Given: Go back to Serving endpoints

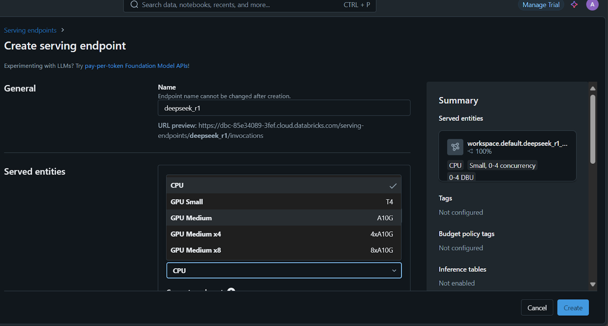Looking at the screenshot, I should [30, 30].
